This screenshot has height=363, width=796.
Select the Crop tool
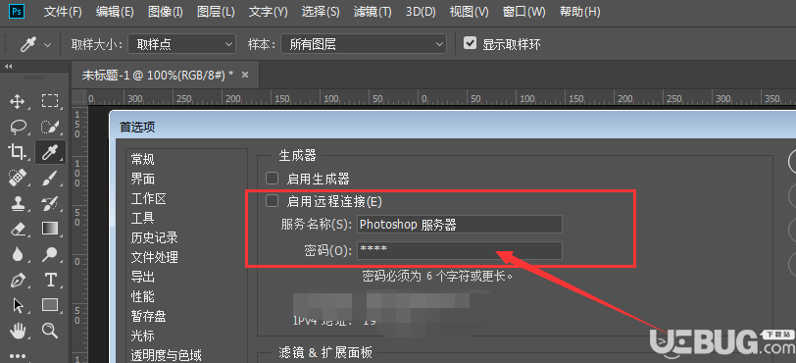18,151
